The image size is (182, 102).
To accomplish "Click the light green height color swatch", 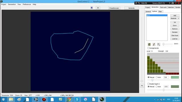I will 175,77.
